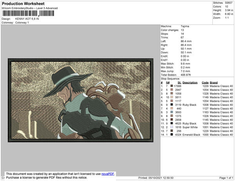
Task: Select thread code '1149'
Action: (206, 97)
